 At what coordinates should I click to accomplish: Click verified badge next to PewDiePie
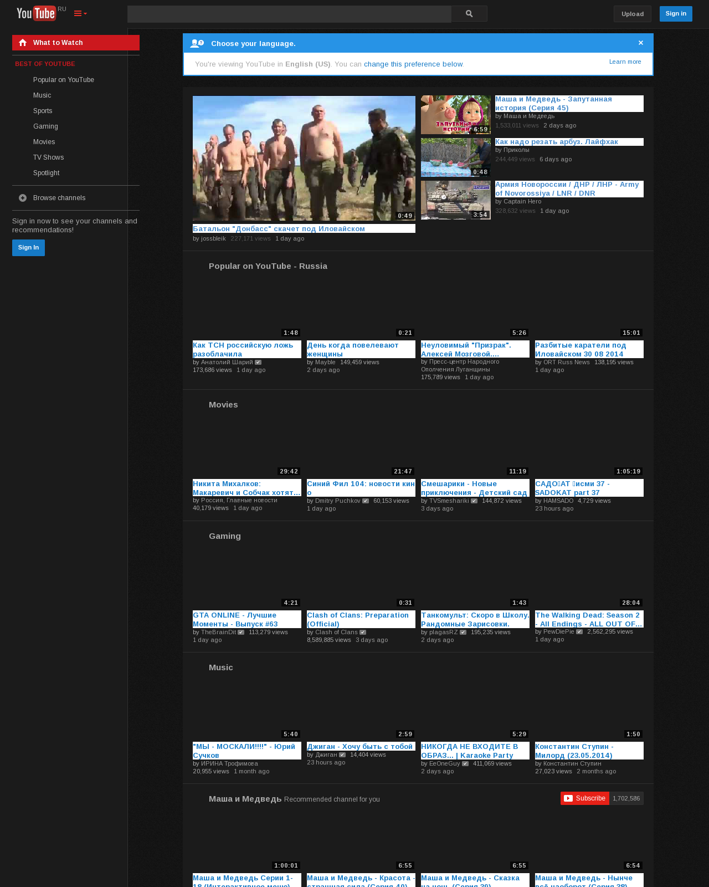pyautogui.click(x=579, y=632)
